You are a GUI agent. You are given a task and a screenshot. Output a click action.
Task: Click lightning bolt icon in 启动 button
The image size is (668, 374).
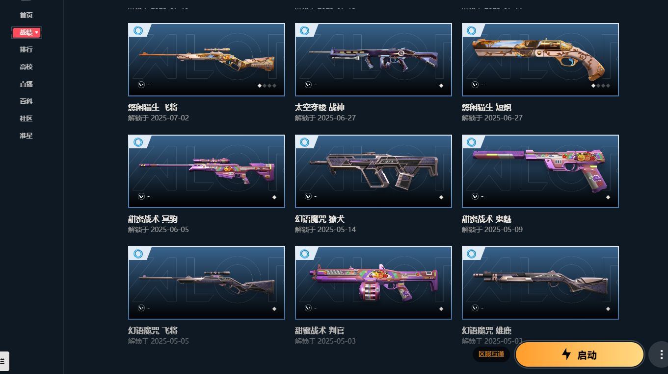pos(566,354)
